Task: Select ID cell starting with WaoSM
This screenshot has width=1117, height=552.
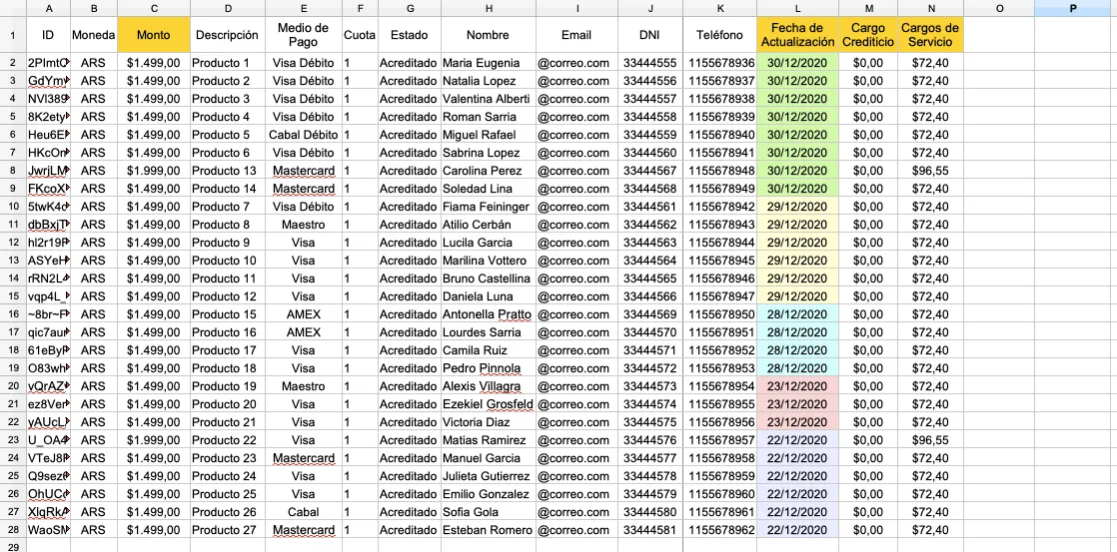Action: tap(48, 530)
